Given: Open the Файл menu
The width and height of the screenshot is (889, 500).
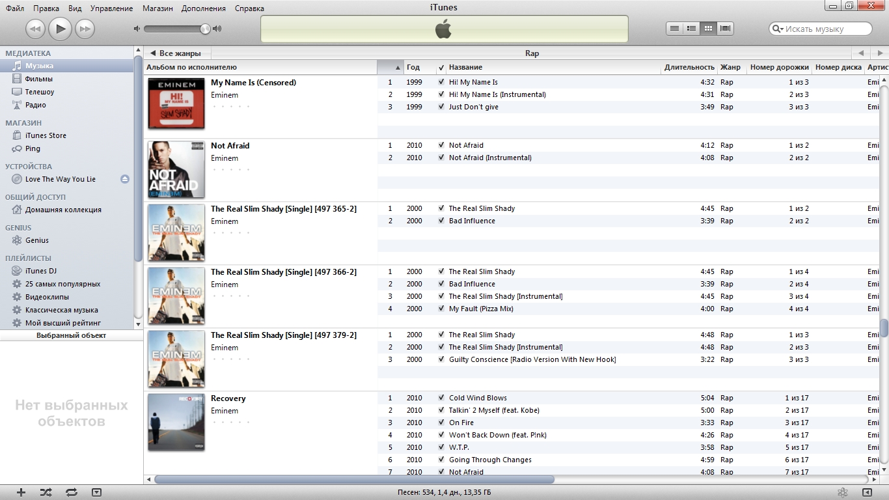Looking at the screenshot, I should point(15,8).
